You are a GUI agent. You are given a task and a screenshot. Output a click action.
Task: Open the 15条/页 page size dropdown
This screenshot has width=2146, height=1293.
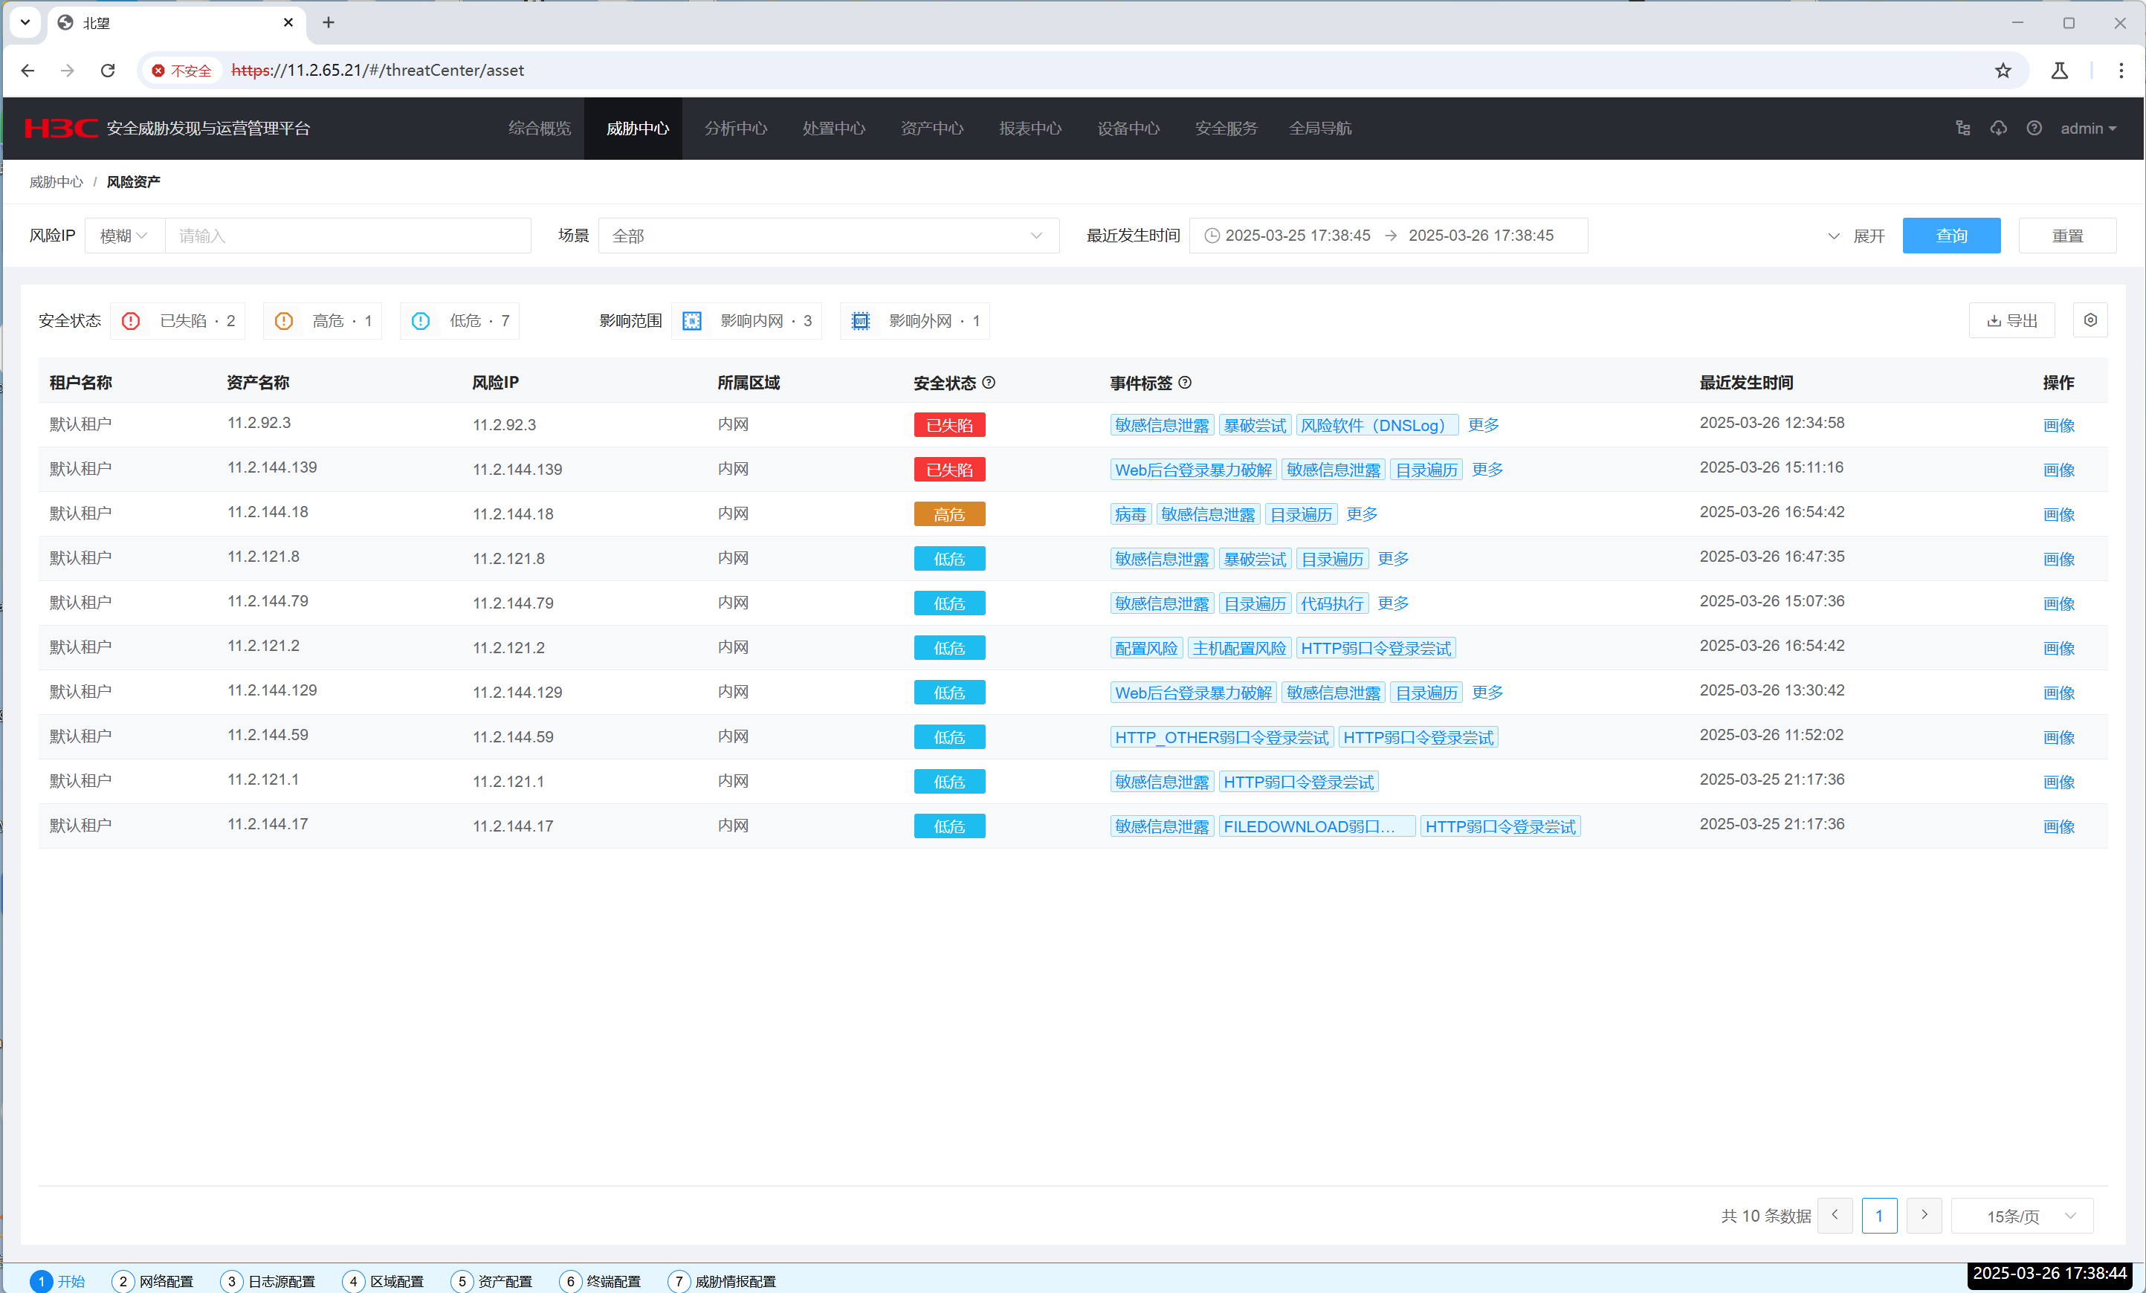(2023, 1216)
